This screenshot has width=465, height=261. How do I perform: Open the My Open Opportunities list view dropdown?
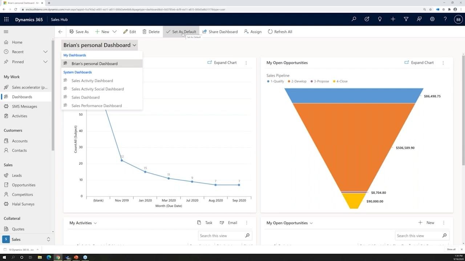click(311, 223)
